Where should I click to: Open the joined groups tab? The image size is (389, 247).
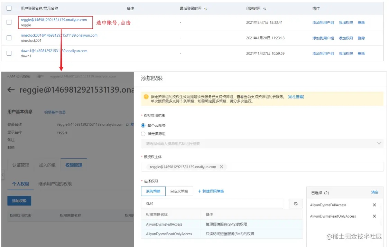click(x=47, y=165)
